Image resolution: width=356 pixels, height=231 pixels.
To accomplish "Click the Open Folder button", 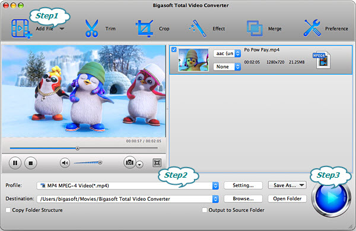I will click(287, 198).
